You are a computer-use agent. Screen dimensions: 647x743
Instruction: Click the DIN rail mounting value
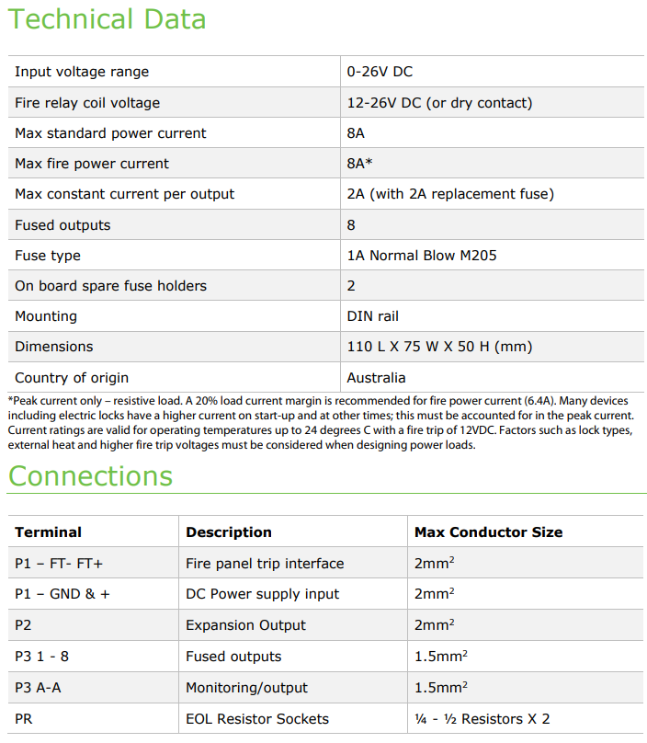[373, 316]
